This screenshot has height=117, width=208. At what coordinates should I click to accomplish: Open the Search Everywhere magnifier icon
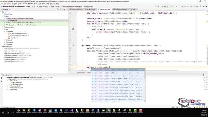click(x=201, y=6)
